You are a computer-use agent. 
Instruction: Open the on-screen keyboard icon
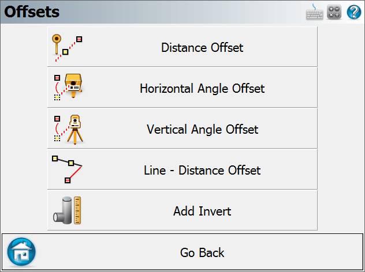(314, 12)
